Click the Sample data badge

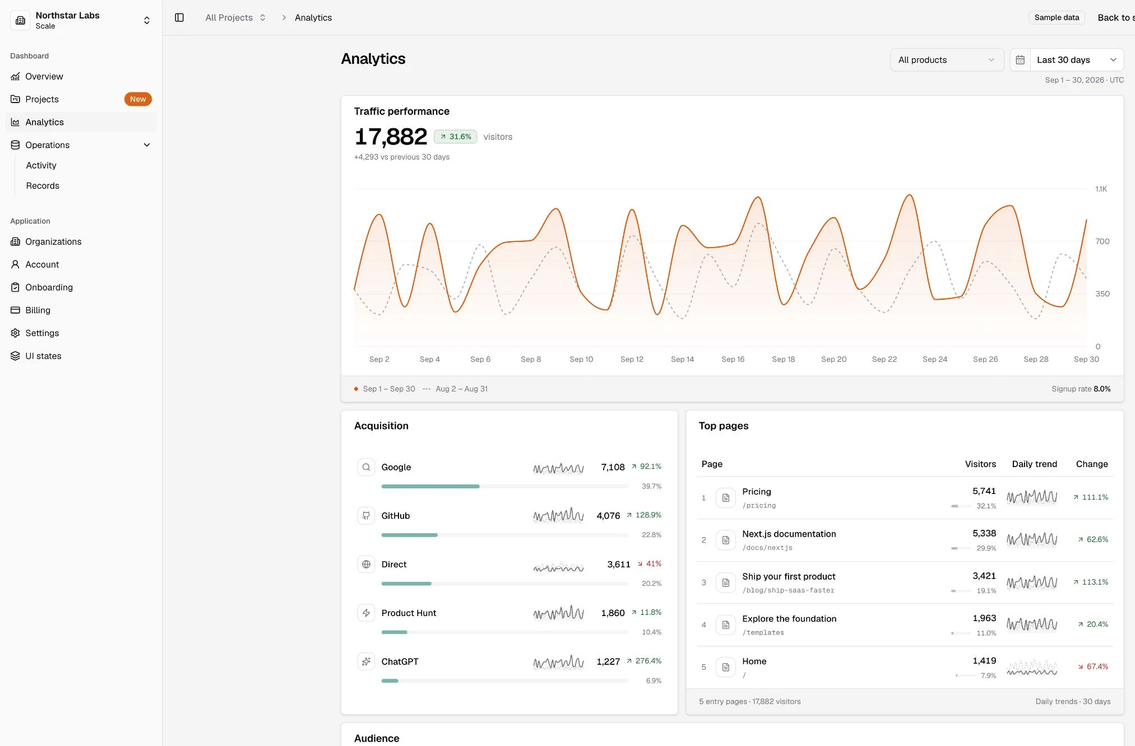click(1057, 17)
